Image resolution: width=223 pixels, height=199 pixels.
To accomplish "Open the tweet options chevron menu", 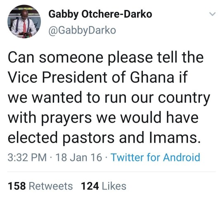I will (213, 14).
